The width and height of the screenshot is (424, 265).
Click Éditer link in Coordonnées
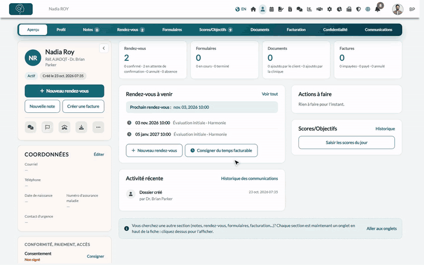point(99,154)
